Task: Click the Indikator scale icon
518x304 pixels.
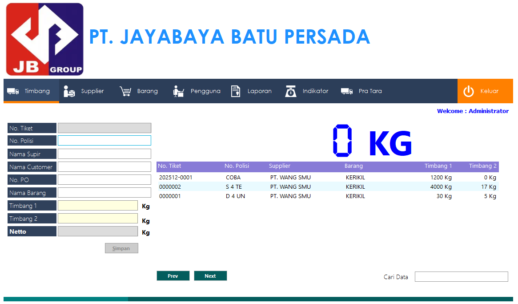Action: [291, 91]
